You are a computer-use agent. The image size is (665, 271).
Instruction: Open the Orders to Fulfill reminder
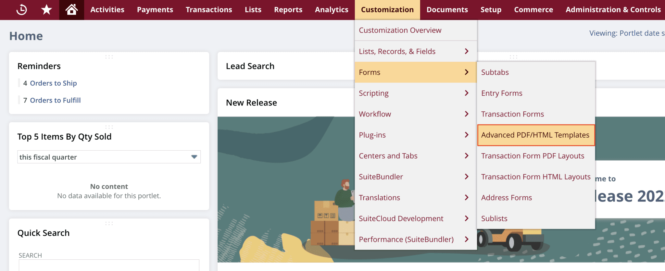[55, 101]
